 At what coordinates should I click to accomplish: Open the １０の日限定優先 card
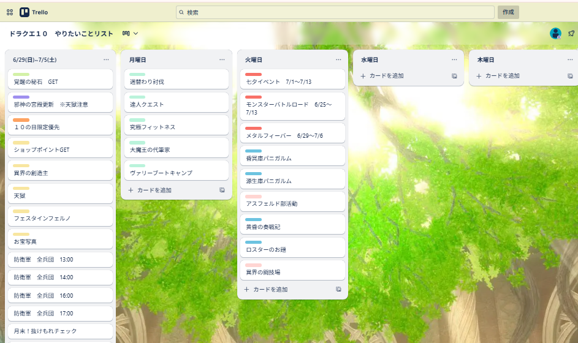(61, 125)
